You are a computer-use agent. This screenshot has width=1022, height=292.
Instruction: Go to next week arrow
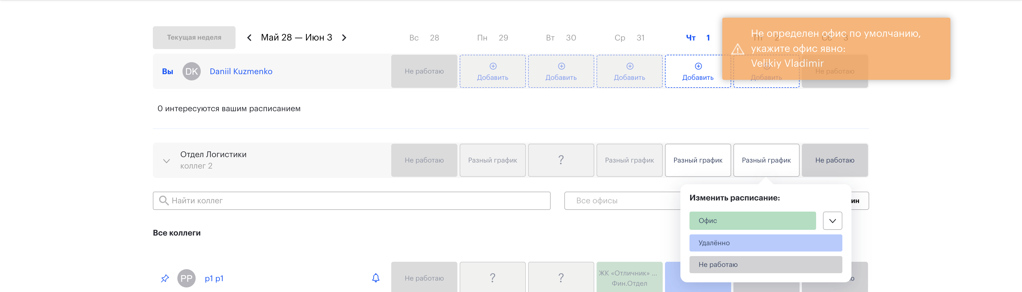click(x=344, y=38)
